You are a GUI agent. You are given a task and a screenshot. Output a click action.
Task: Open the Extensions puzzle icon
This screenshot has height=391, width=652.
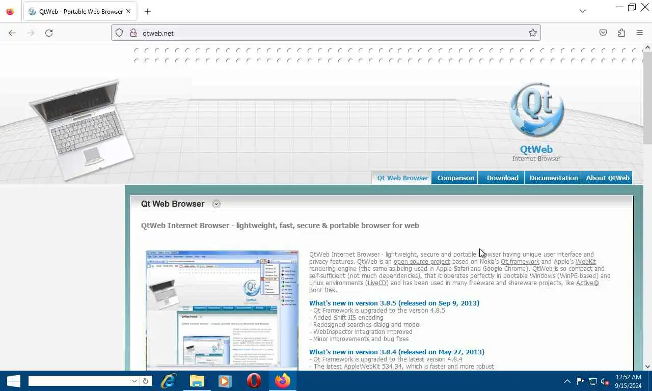tap(621, 33)
